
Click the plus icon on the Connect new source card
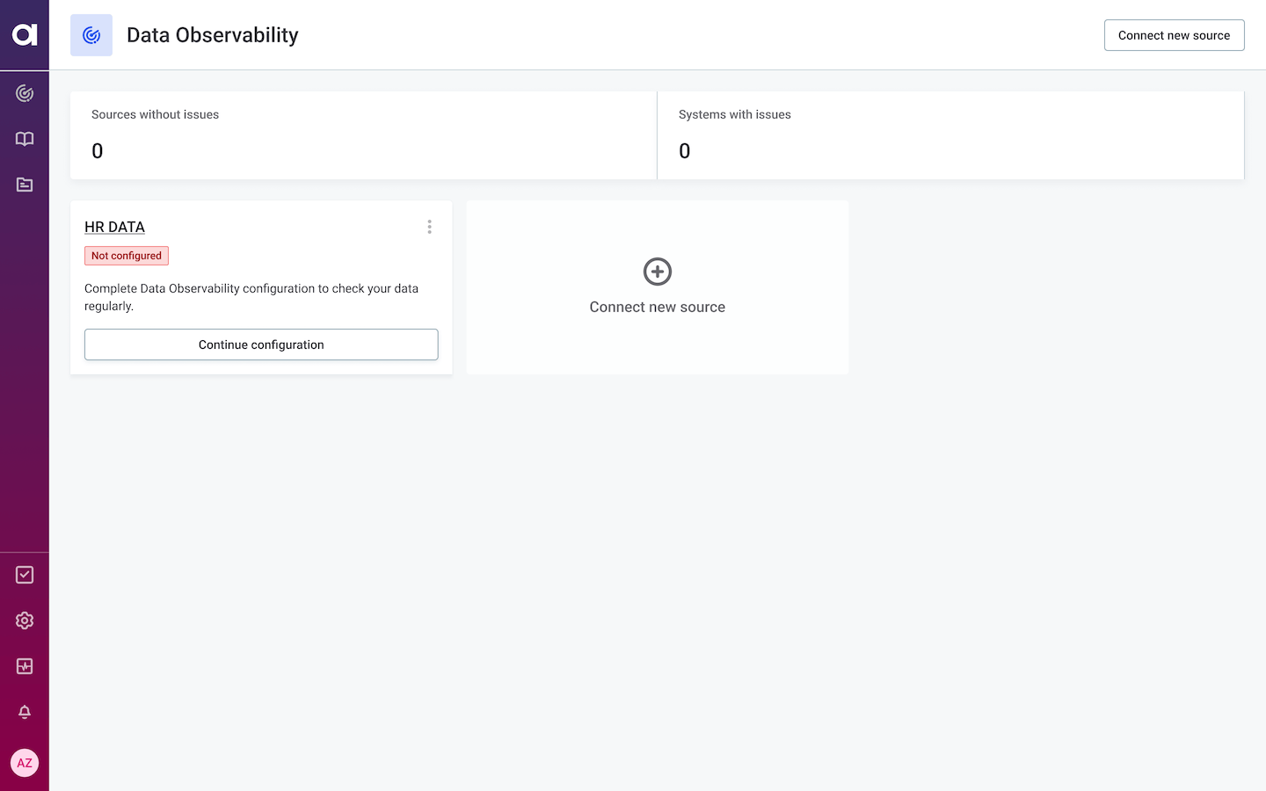tap(658, 272)
